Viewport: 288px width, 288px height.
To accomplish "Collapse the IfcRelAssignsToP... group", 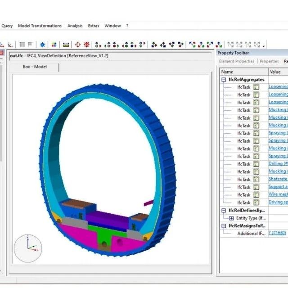I will tap(224, 226).
